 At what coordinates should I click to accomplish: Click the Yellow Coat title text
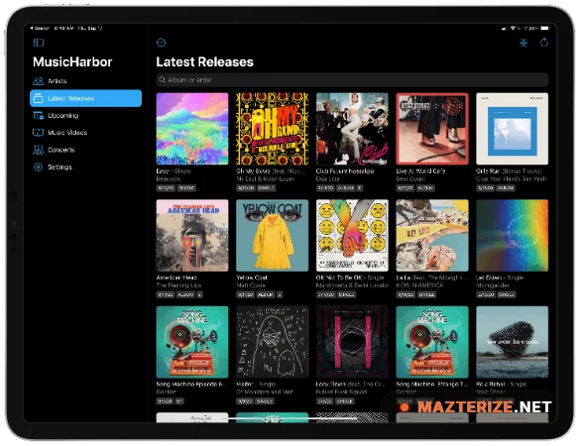[x=252, y=278]
